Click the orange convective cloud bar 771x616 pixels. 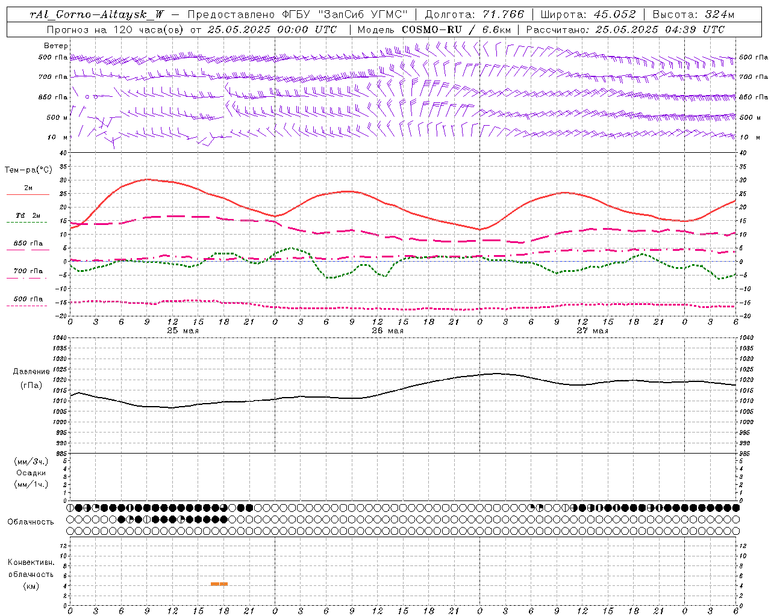[219, 584]
